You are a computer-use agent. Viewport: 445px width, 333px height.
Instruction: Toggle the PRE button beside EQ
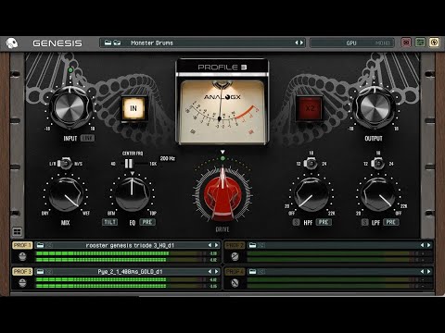(147, 222)
